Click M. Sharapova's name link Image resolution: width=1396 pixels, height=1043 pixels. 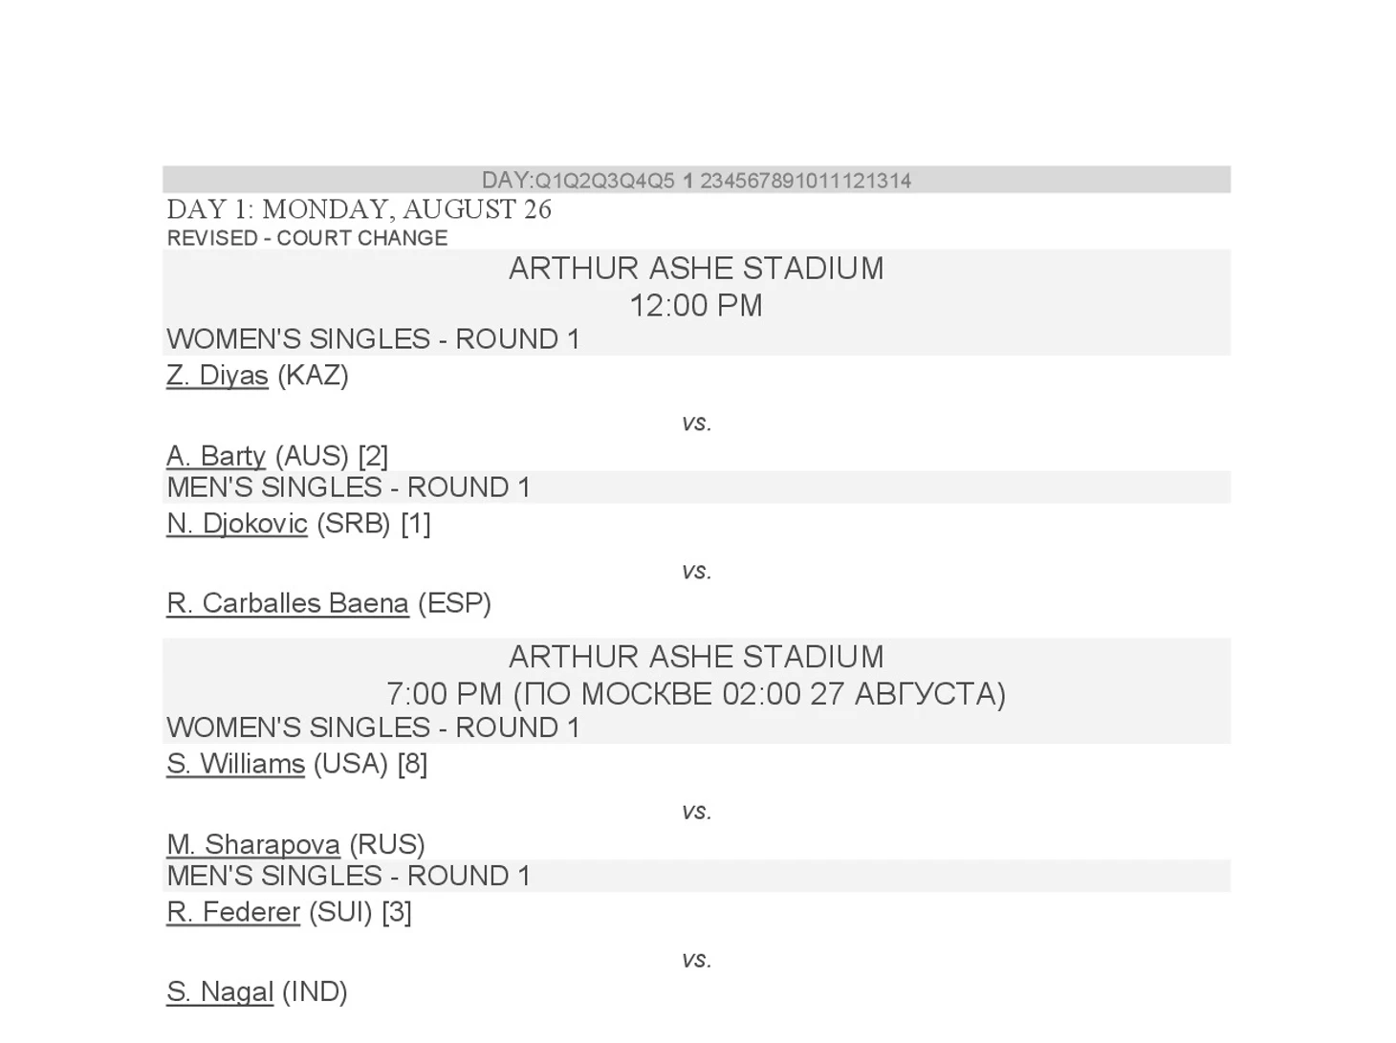(253, 845)
